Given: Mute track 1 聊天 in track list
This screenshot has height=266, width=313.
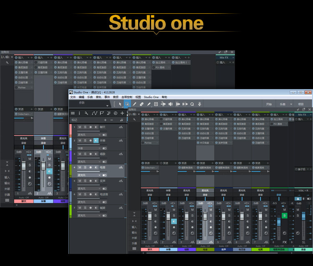Looking at the screenshot, I should 80,127.
